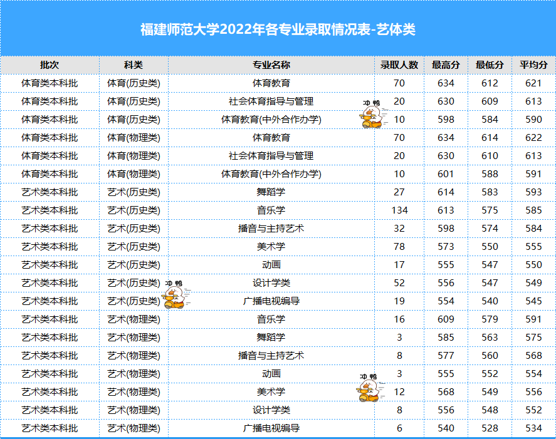Click 广播电视编导 in the 艺术(历史类) row
556x439 pixels.
pyautogui.click(x=271, y=301)
